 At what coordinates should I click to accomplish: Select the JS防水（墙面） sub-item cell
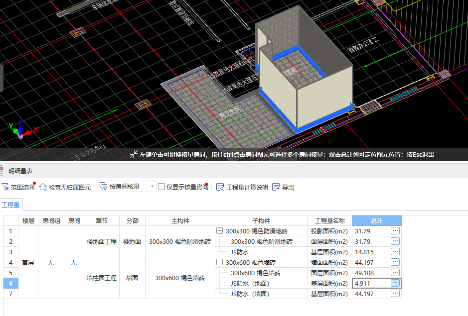pyautogui.click(x=250, y=294)
